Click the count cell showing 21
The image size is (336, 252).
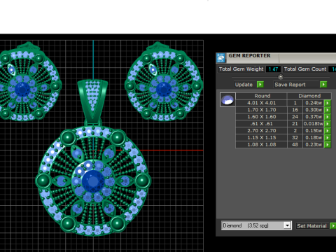pos(295,124)
